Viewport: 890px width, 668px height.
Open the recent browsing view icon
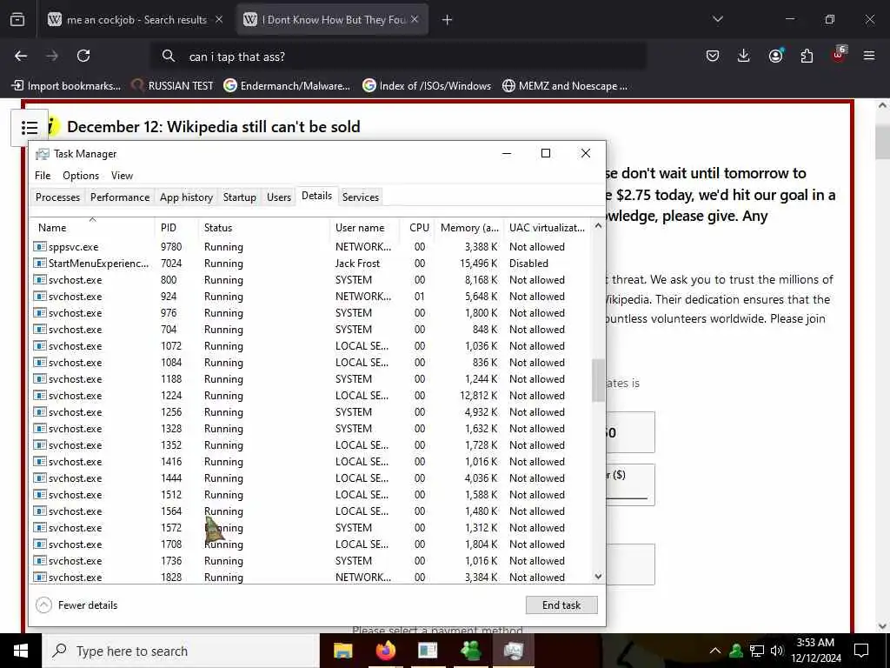click(17, 20)
